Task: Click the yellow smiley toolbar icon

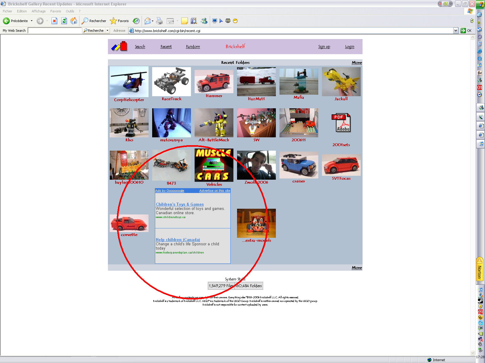Action: (235, 21)
